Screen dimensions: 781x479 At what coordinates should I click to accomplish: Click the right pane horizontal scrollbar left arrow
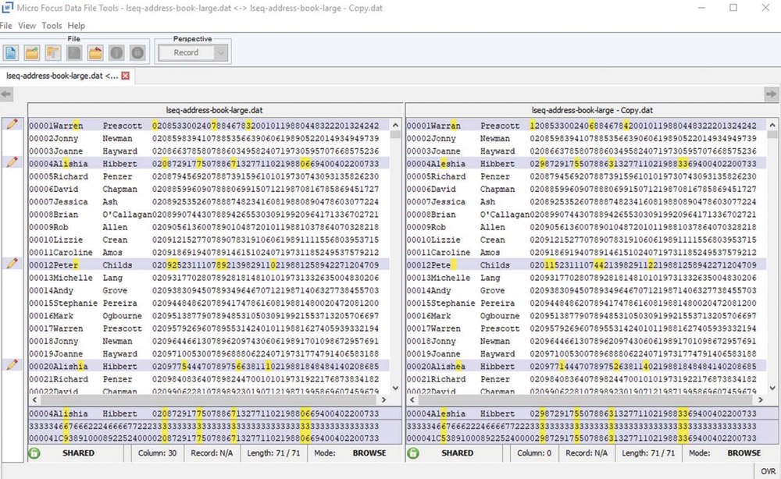[412, 399]
